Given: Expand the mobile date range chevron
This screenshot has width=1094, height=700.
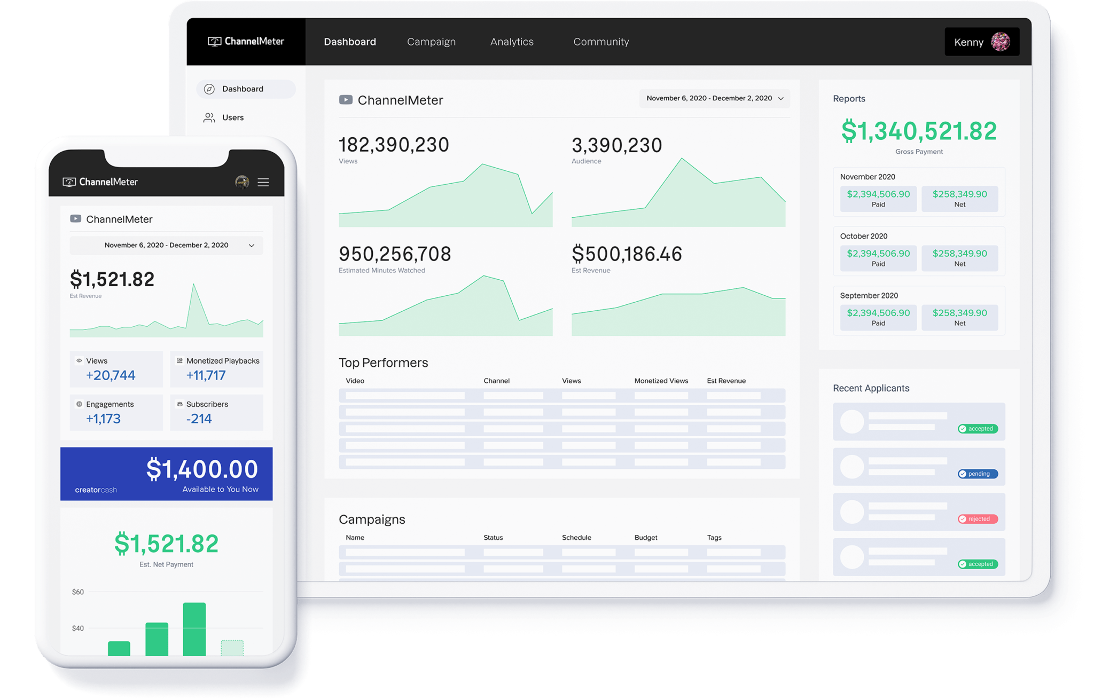Looking at the screenshot, I should coord(252,246).
